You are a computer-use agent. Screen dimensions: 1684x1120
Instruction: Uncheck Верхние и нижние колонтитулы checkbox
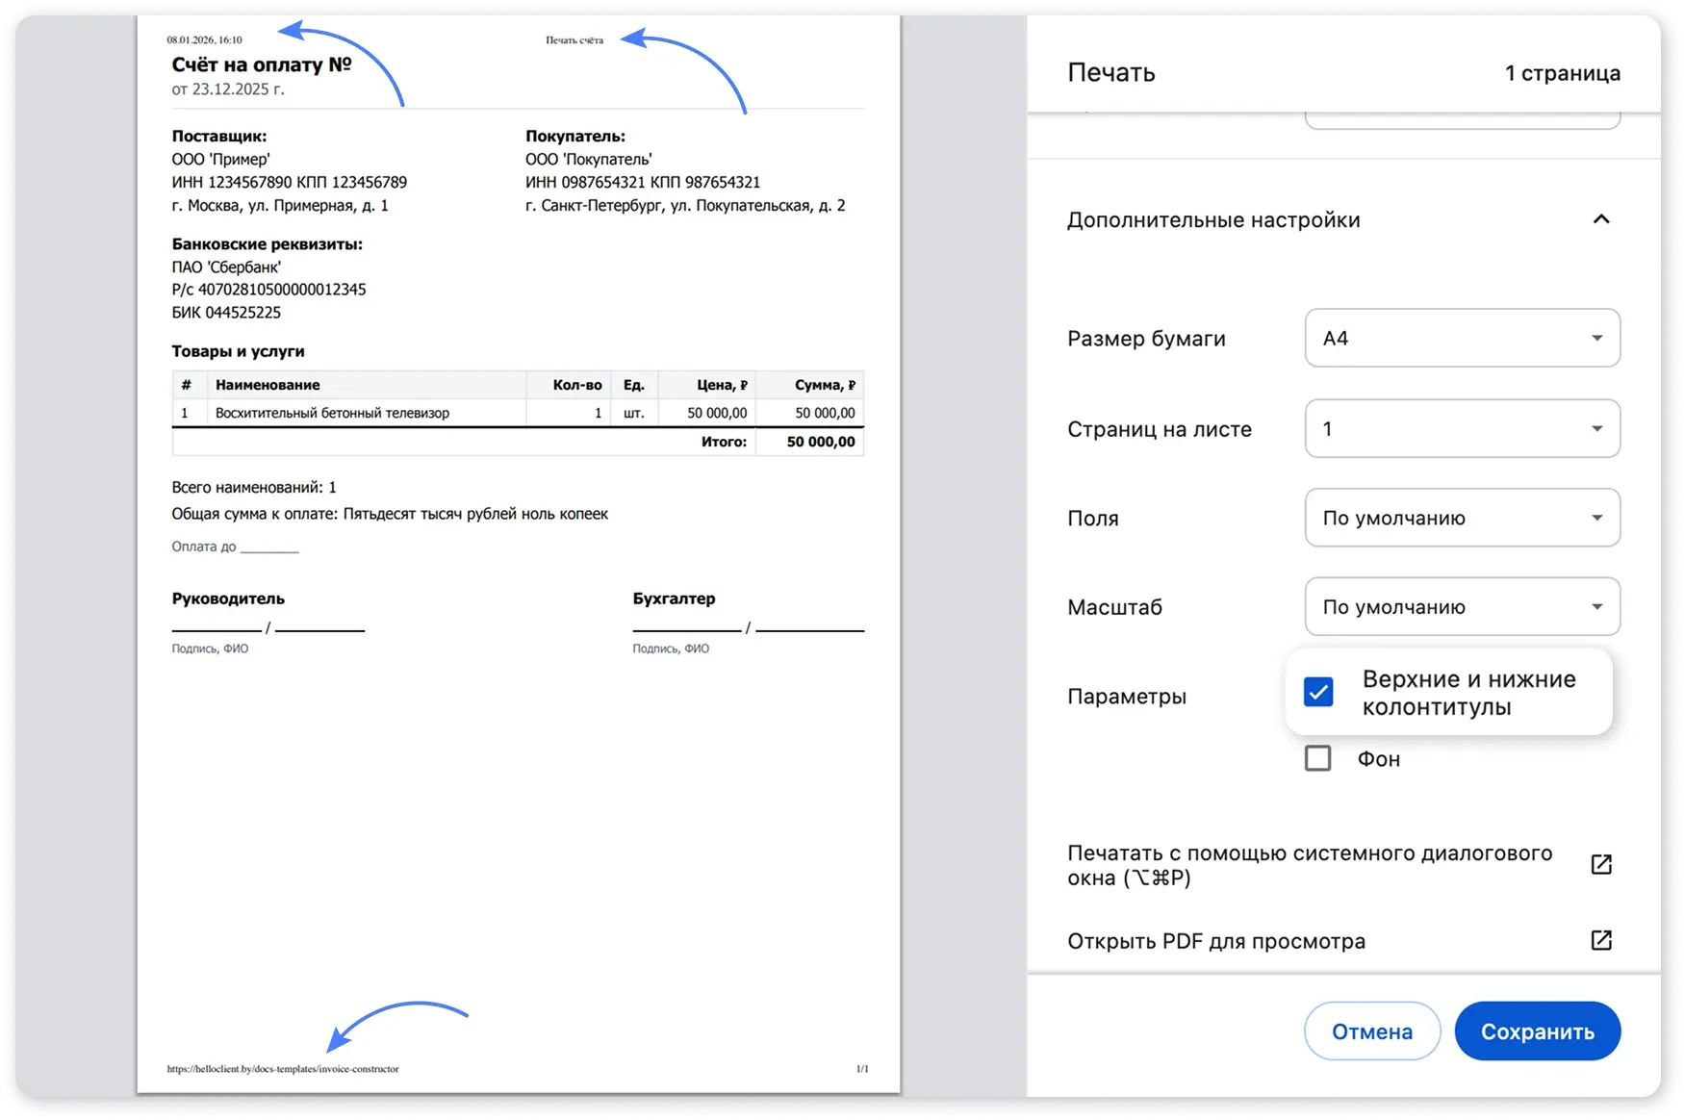(1318, 692)
